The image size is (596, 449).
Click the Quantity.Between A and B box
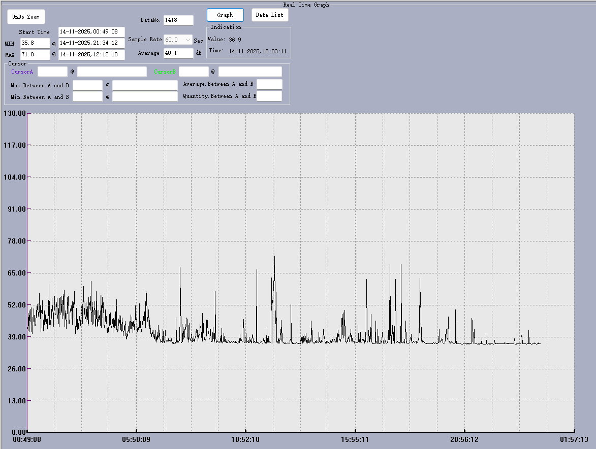[x=269, y=96]
